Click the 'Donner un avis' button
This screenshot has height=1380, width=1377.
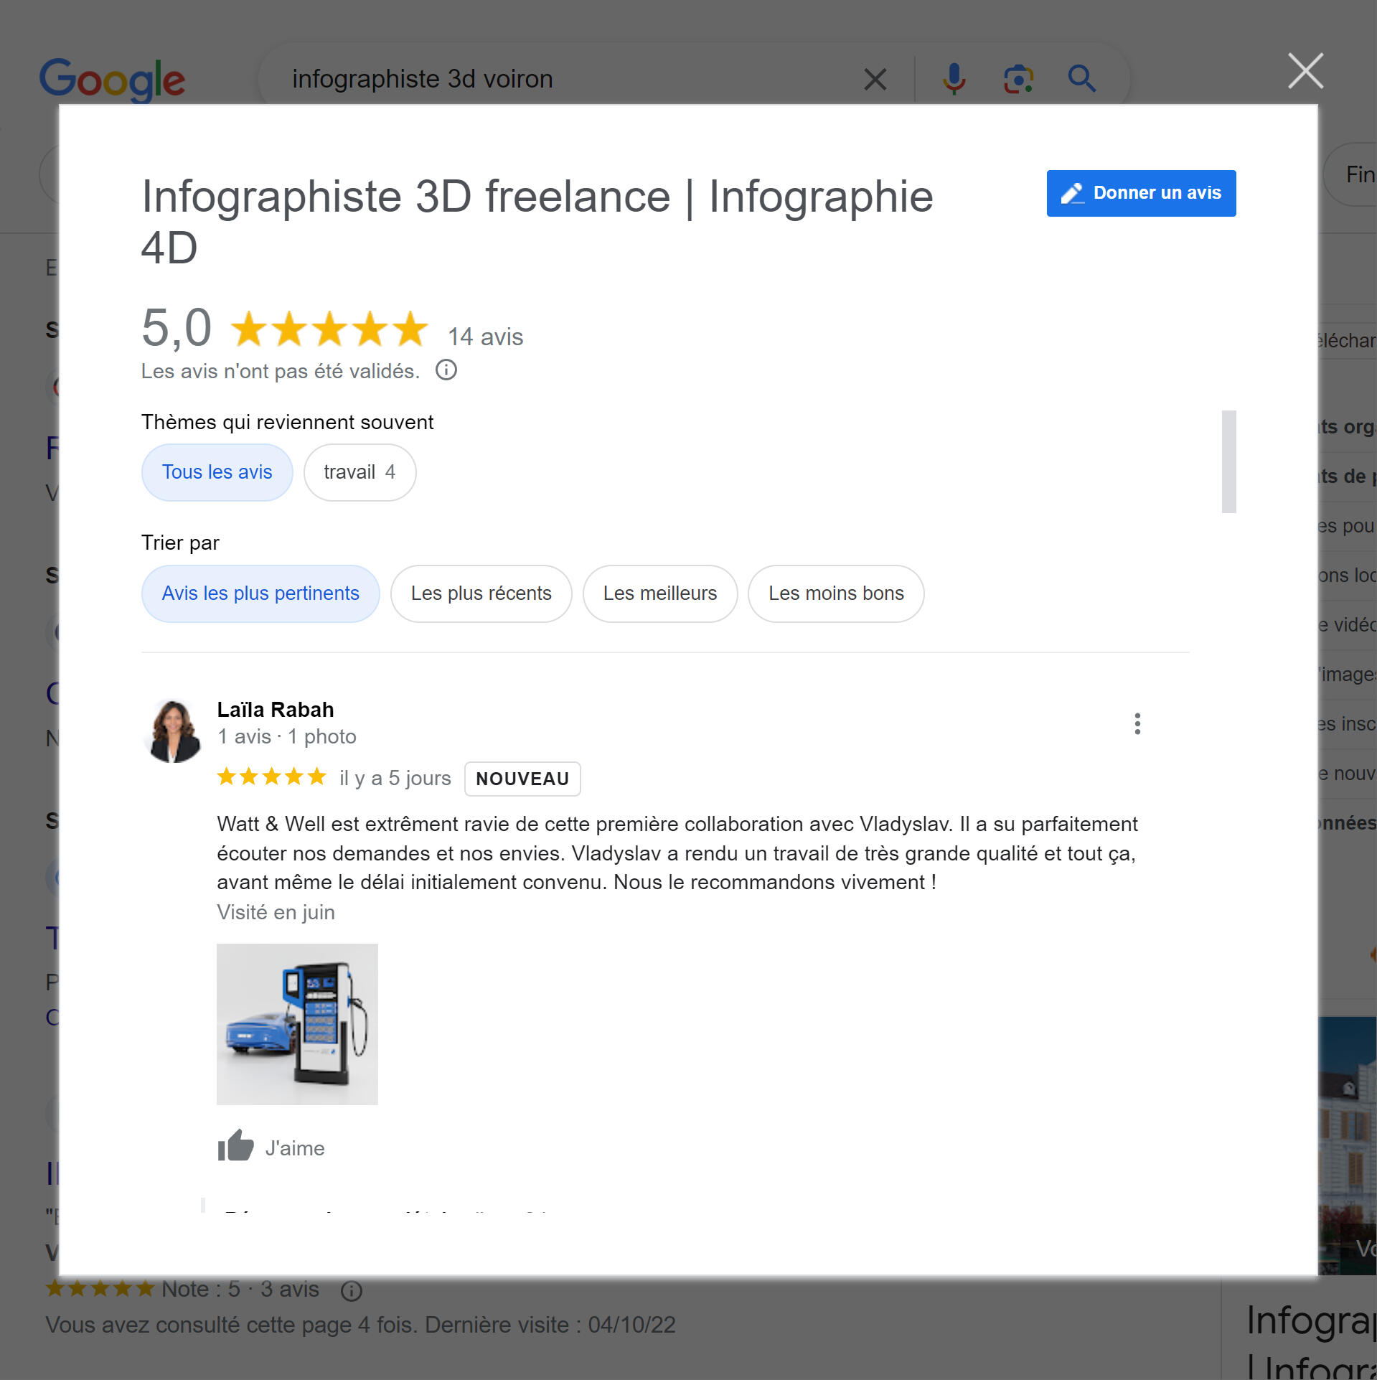1140,193
